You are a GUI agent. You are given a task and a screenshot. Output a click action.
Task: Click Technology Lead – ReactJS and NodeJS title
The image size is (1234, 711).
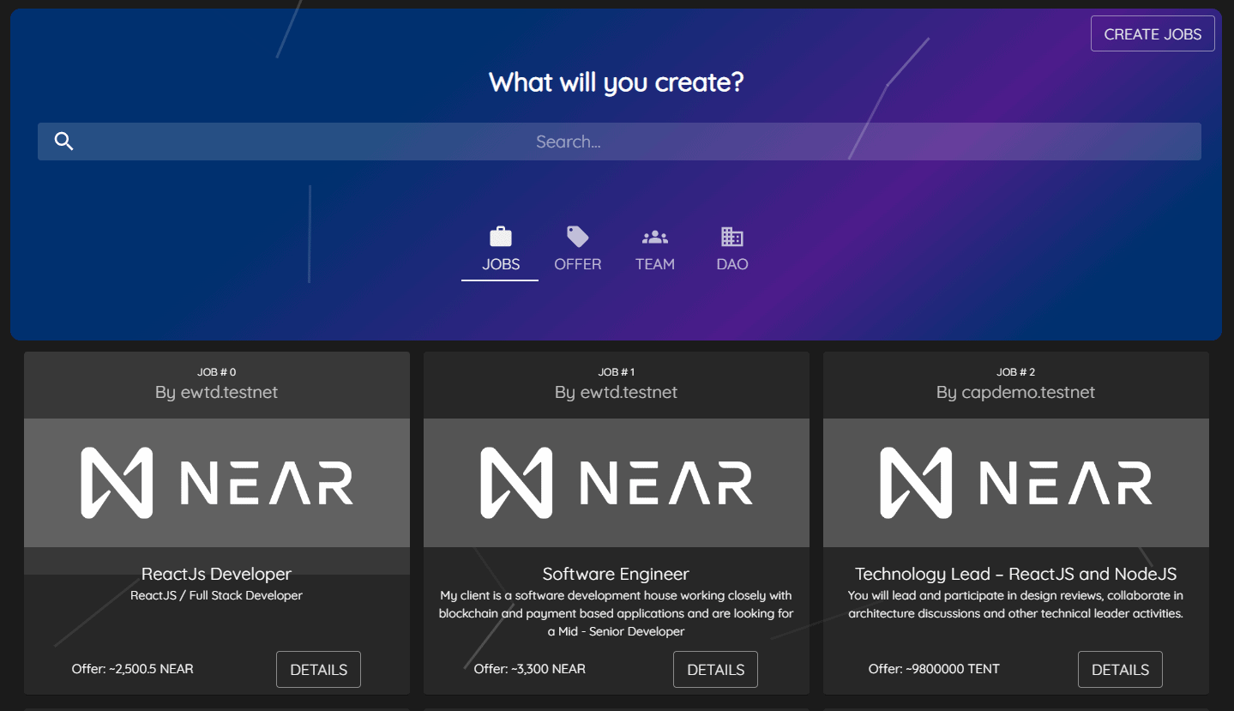click(1015, 574)
